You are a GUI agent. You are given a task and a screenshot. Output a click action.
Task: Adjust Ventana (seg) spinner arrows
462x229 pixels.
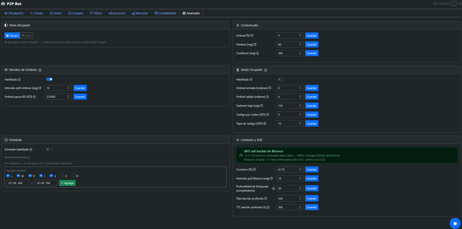[x=300, y=45]
